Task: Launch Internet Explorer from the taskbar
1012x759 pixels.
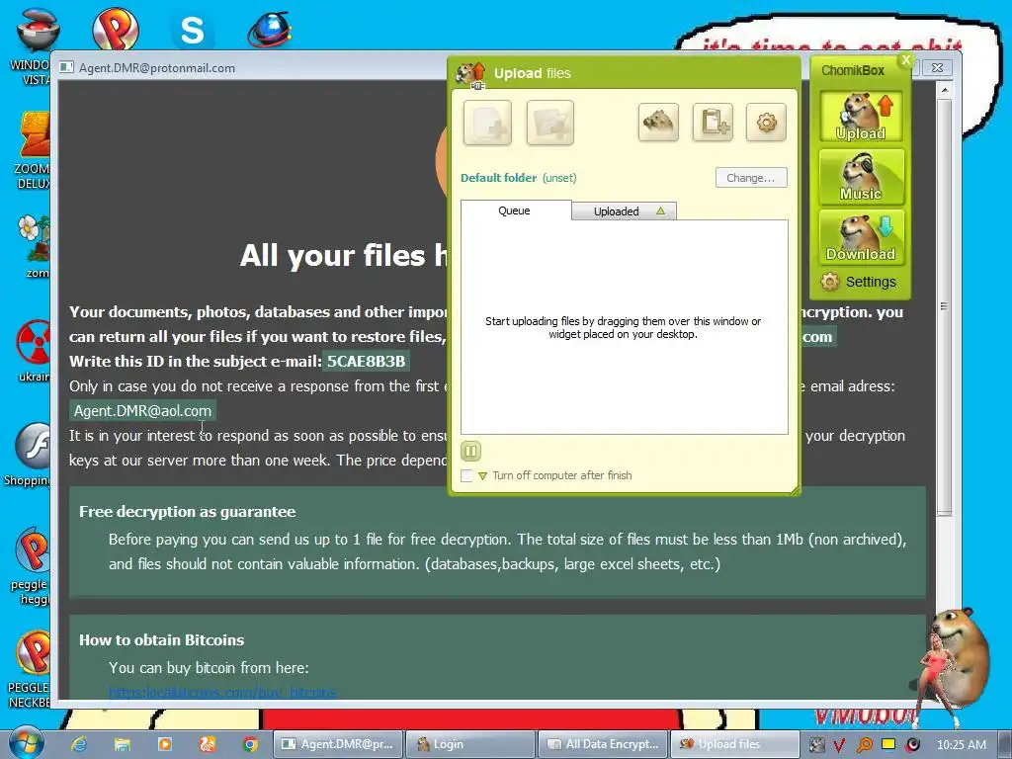Action: (79, 744)
